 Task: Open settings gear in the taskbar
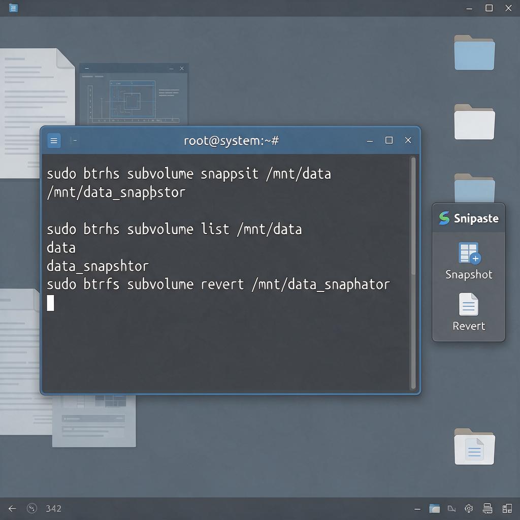pos(469,508)
